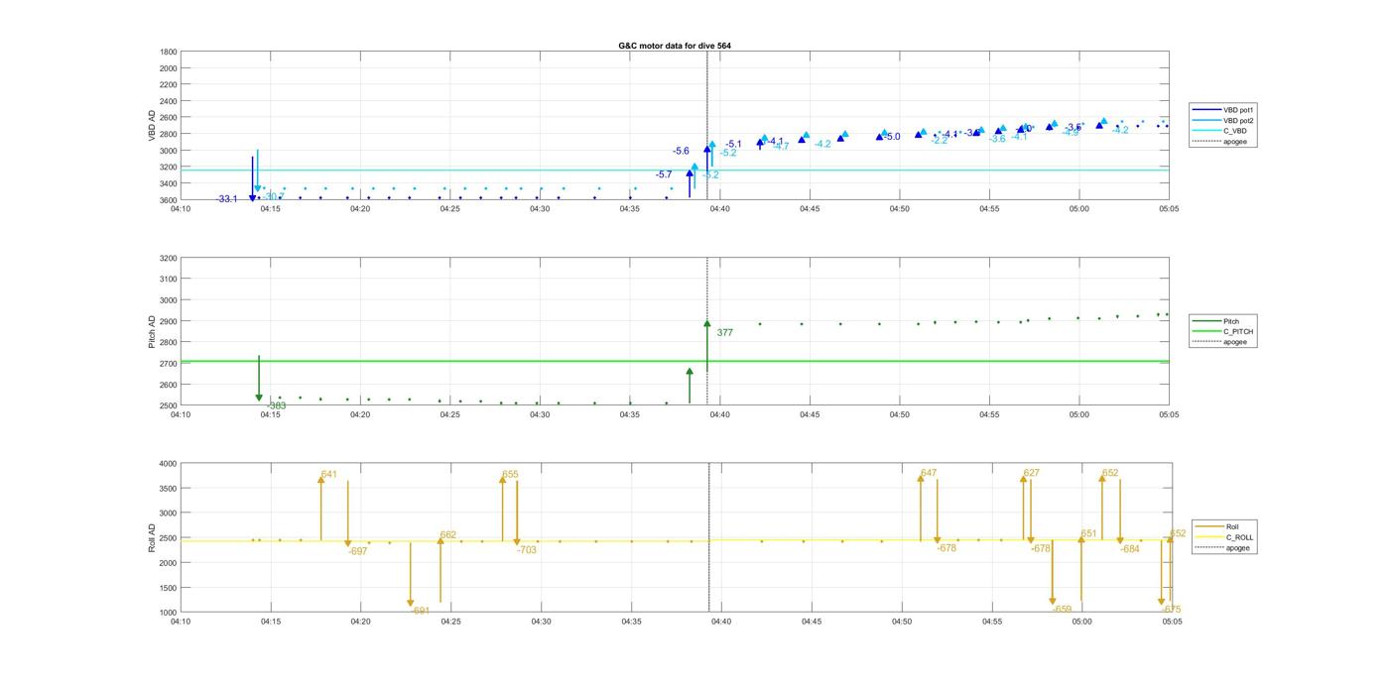Click the -5.7 VBD data label
Viewport: 1389px width, 687px height.
pos(664,174)
